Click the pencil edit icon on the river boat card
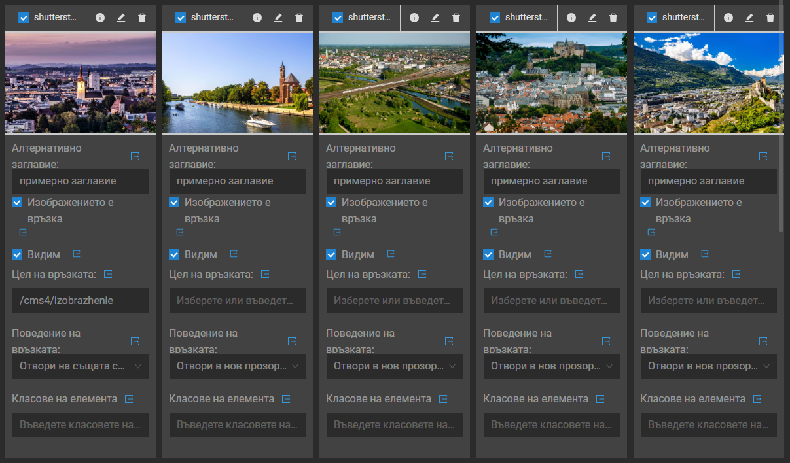The image size is (790, 463). tap(278, 18)
